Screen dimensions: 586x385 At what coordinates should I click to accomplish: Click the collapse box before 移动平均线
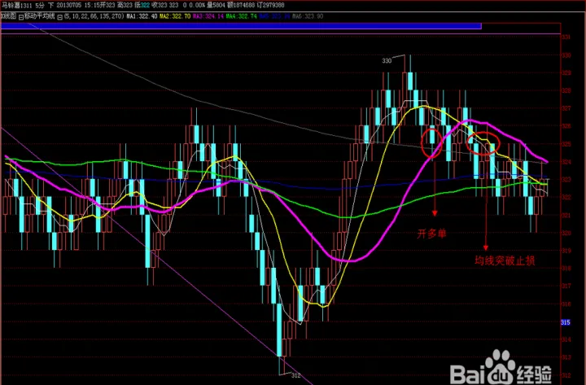coord(21,15)
